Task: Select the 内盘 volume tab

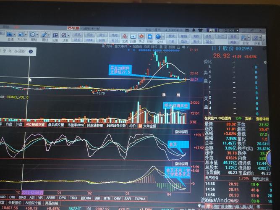Action: click(x=9, y=124)
